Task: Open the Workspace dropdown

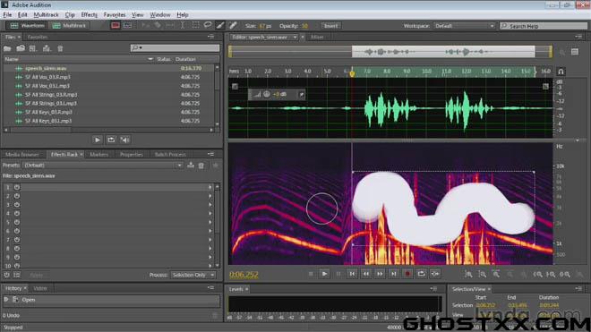Action: pos(464,26)
